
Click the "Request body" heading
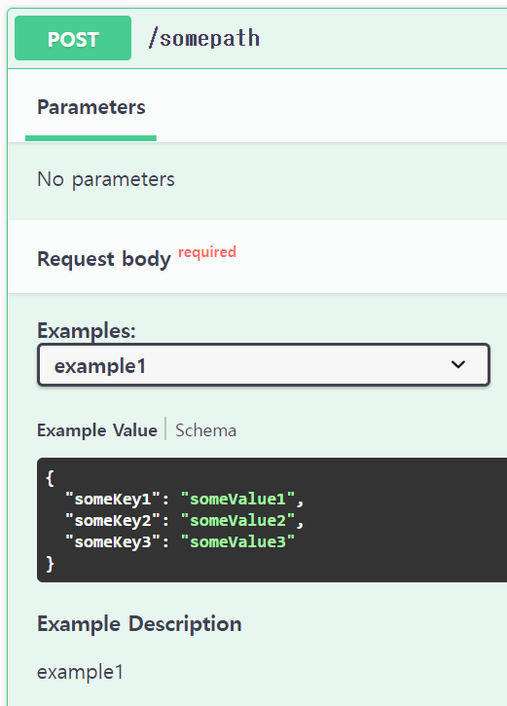104,259
